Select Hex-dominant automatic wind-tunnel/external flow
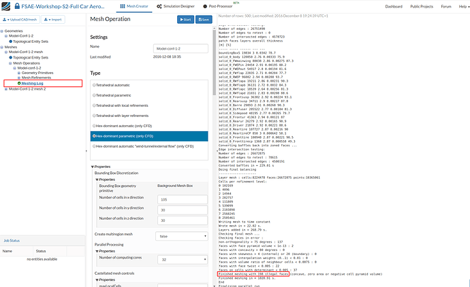 tap(94, 146)
